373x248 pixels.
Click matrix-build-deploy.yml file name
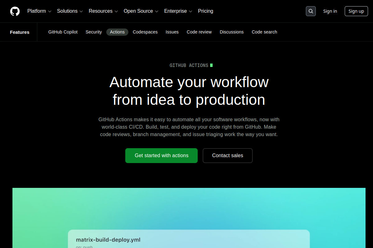108,240
